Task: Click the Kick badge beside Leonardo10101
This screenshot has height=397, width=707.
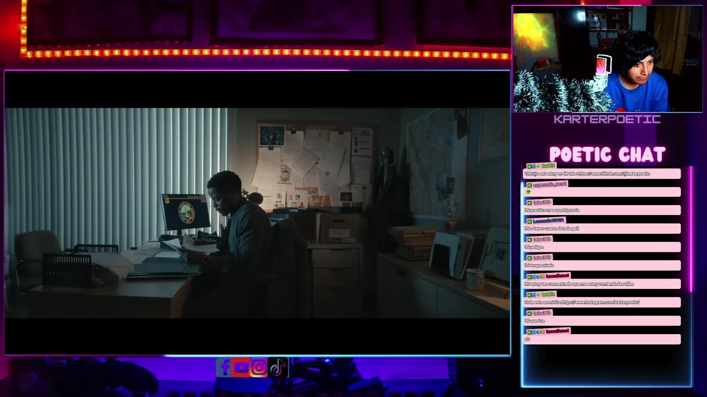Action: coord(529,221)
